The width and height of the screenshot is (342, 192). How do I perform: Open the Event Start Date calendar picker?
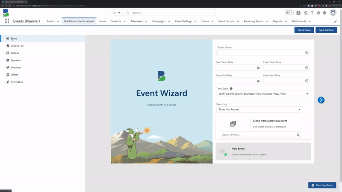[258, 68]
